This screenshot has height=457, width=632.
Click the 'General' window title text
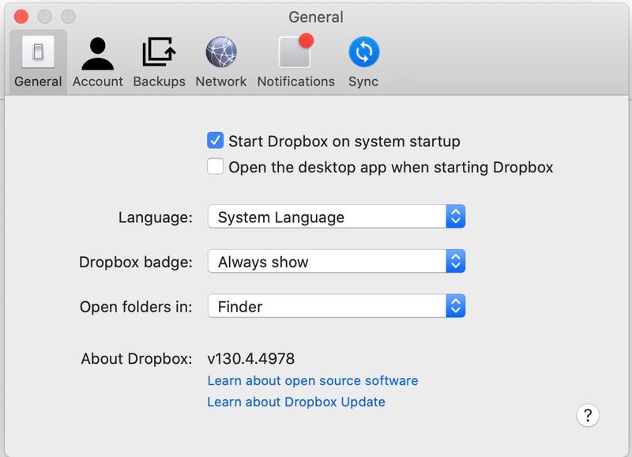coord(316,17)
